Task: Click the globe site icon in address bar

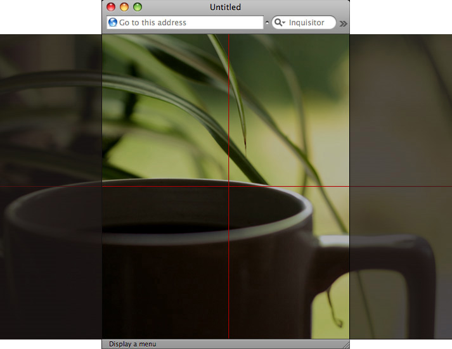Action: pos(113,22)
